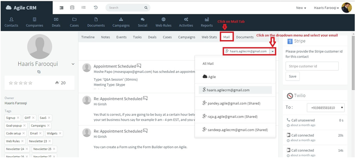Rate contact with third star
The height and width of the screenshot is (164, 356).
[21, 83]
